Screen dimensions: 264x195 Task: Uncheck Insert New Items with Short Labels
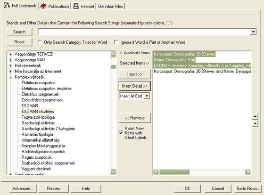tap(121, 133)
